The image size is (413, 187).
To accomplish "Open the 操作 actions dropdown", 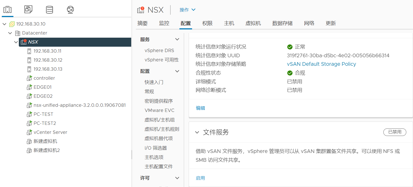I will (187, 10).
